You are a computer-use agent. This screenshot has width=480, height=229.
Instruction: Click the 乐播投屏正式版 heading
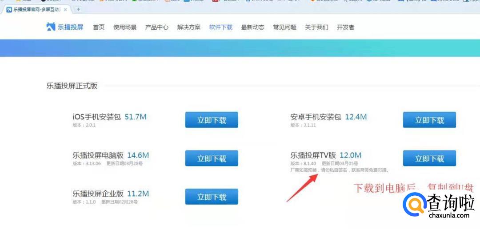72,86
